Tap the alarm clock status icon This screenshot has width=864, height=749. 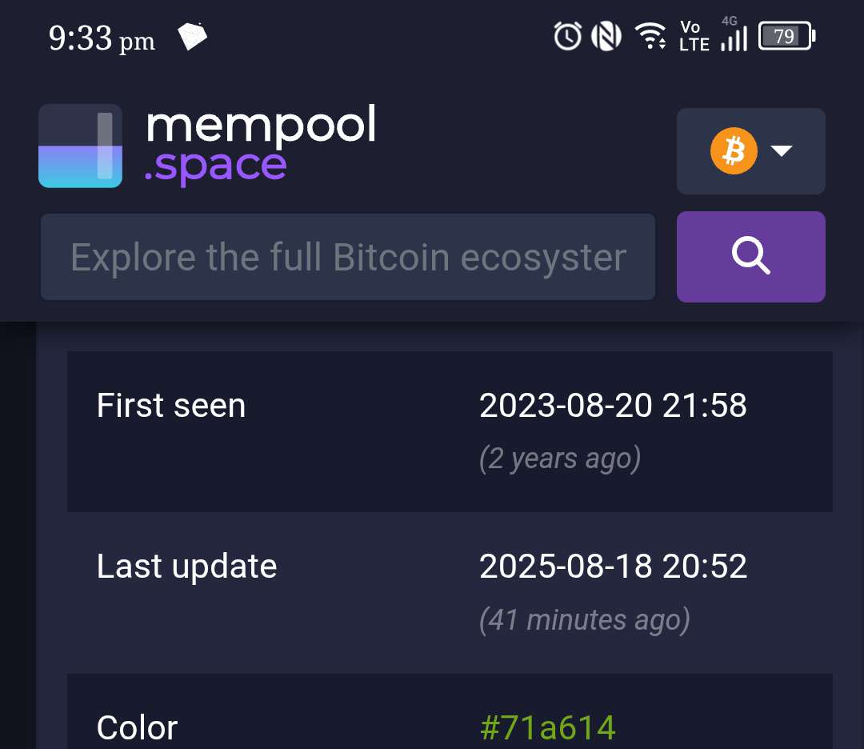coord(567,36)
